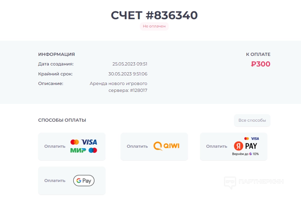Click the deadline value 30.05.2023 9:51:06

tap(128, 74)
